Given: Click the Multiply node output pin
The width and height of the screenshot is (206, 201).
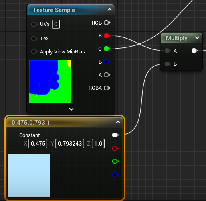Looking at the screenshot, I should click(x=194, y=51).
